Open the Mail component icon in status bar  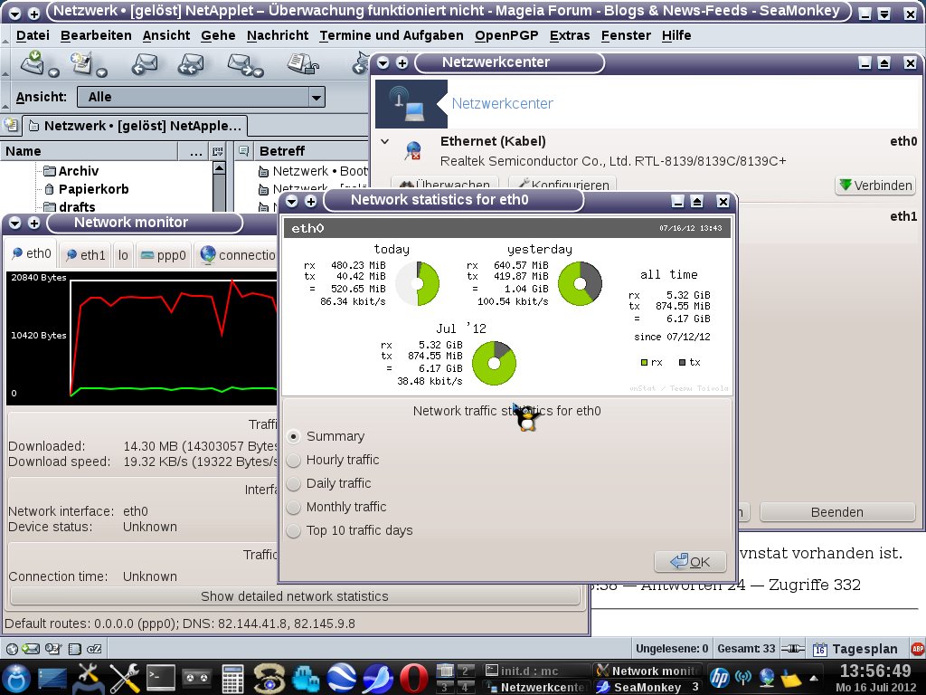coord(31,649)
